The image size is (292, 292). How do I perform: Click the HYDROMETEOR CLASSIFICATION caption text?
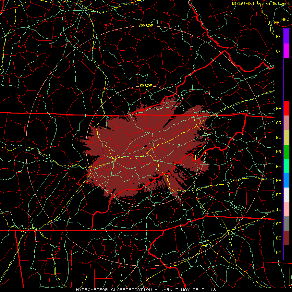click(x=114, y=290)
